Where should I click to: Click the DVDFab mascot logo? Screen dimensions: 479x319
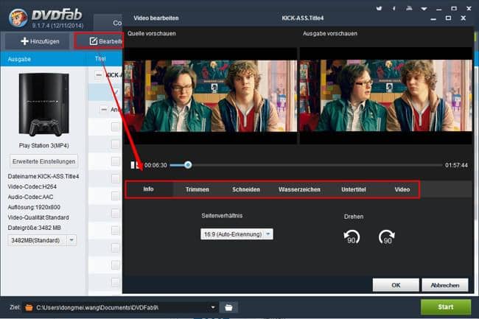[18, 18]
